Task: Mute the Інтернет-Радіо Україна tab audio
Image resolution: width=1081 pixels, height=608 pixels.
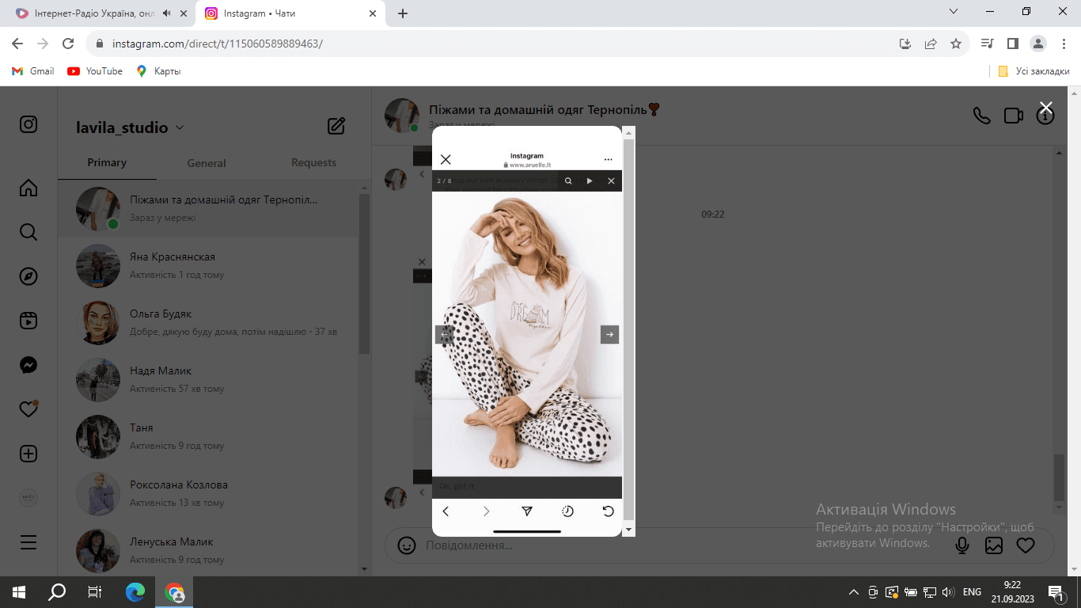Action: point(167,13)
